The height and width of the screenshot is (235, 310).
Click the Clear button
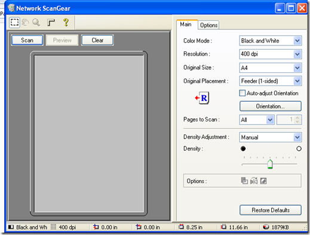[97, 40]
